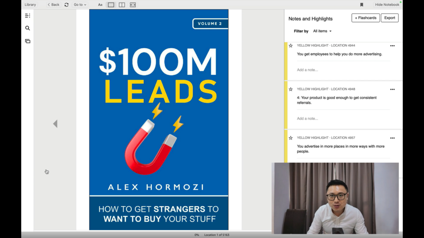Return to Library
Image resolution: width=424 pixels, height=238 pixels.
pos(30,5)
